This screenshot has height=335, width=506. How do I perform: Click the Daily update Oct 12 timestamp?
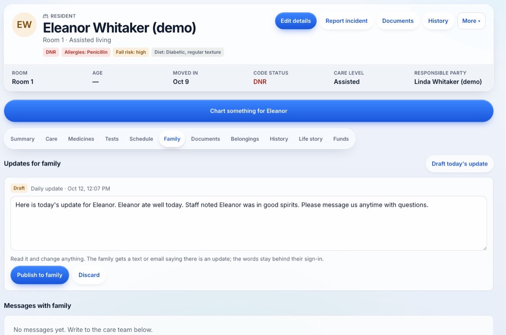click(x=70, y=188)
